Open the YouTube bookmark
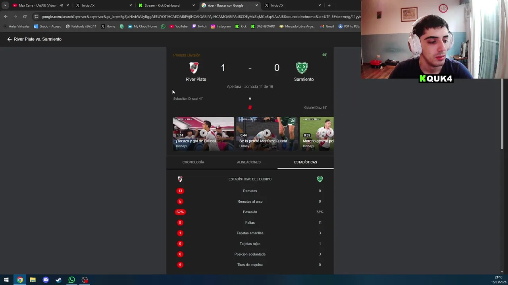This screenshot has width=508, height=285. point(179,27)
